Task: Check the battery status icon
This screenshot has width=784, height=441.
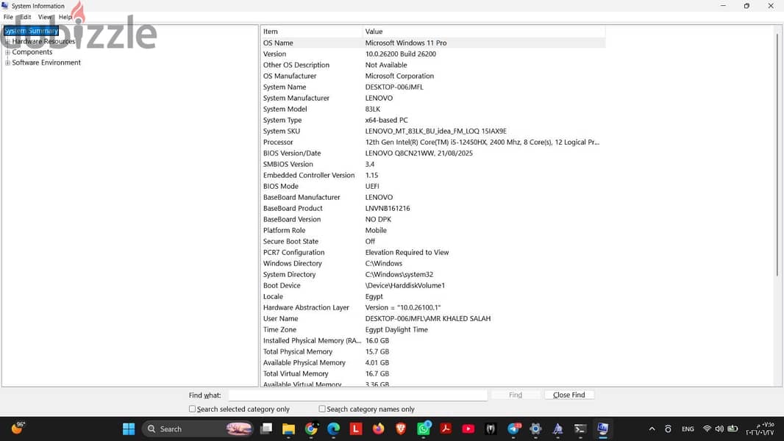Action: 733,429
